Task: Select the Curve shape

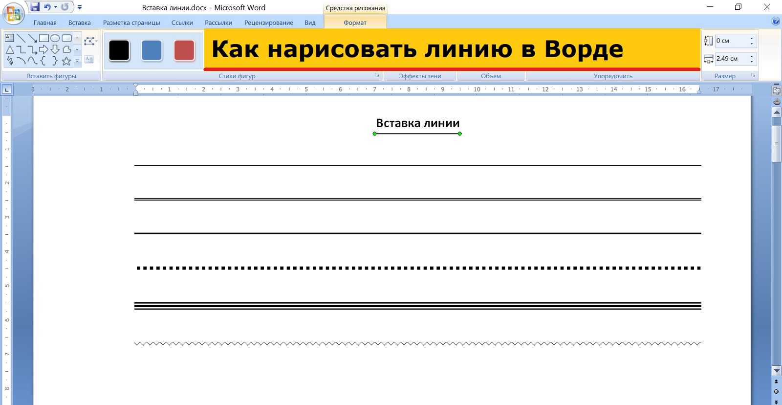Action: 32,61
